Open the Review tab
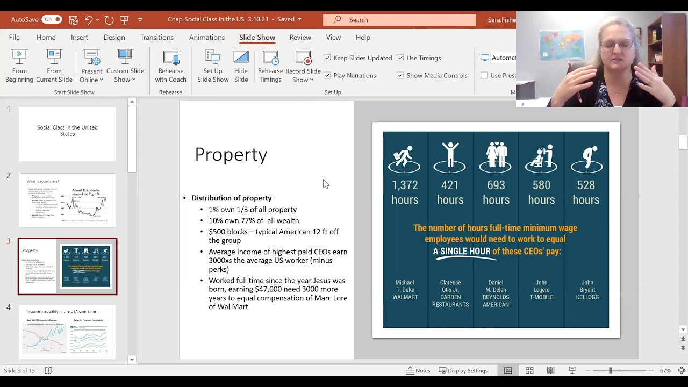Image resolution: width=688 pixels, height=387 pixels. tap(300, 37)
